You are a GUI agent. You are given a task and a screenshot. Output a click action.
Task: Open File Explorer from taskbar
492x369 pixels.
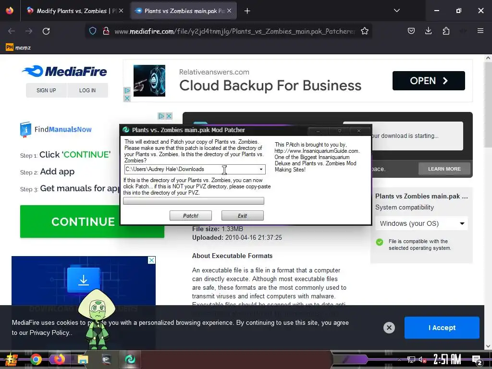pyautogui.click(x=83, y=359)
